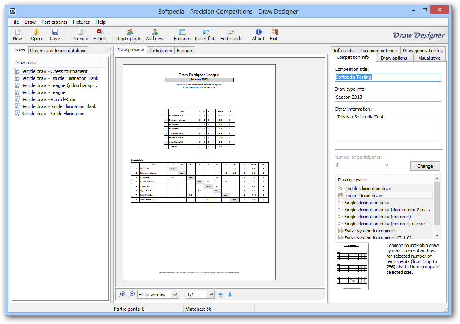Click playing system list scroll-up arrow
The image size is (460, 324).
coord(437,179)
